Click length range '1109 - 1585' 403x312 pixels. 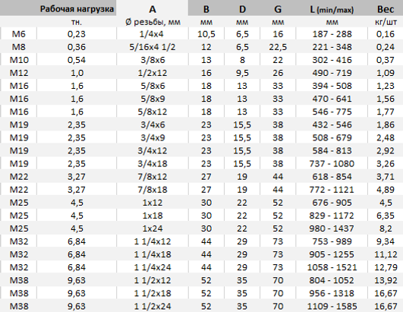(332, 307)
